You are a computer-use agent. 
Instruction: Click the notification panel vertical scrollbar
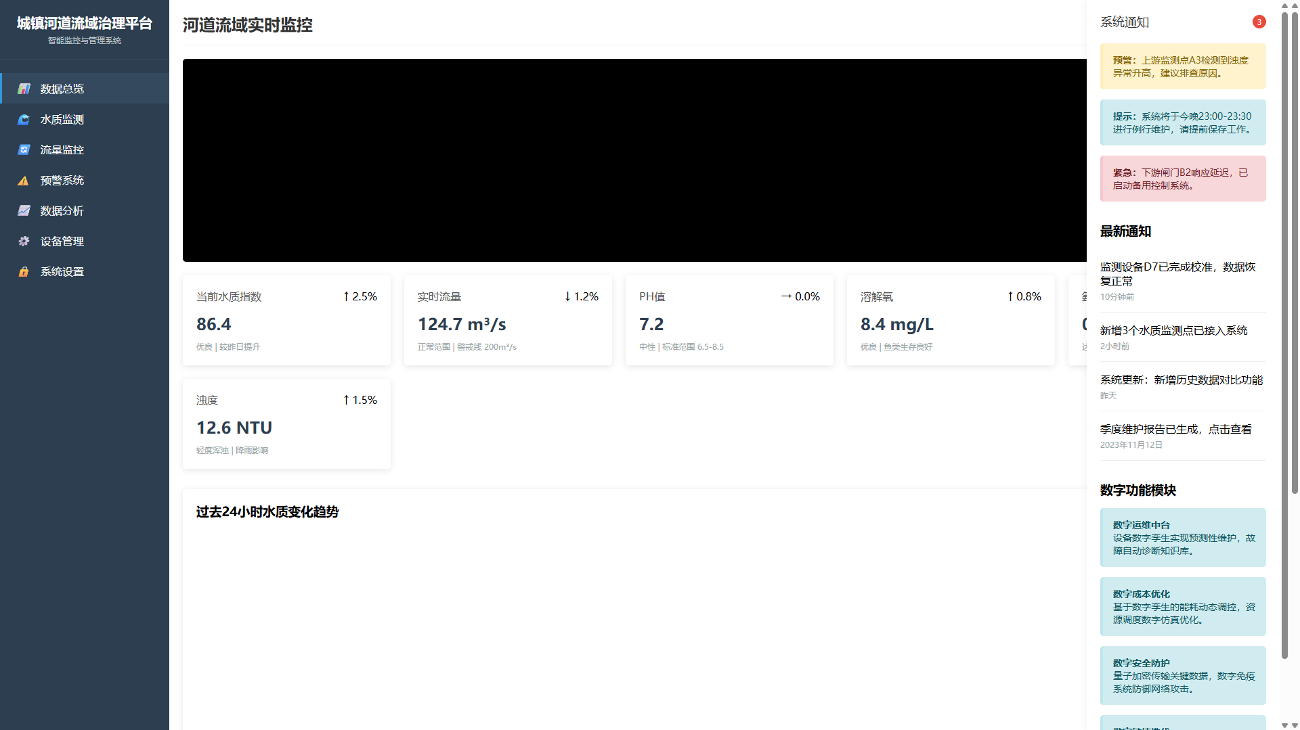(1284, 338)
